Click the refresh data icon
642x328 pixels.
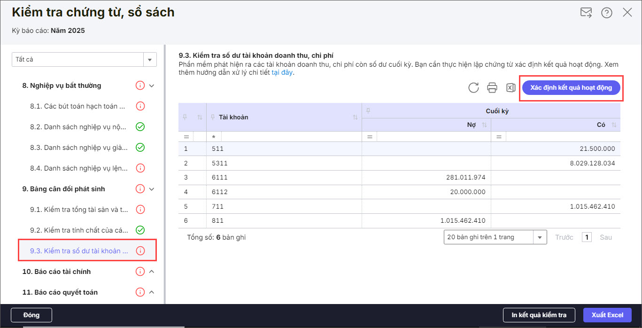(x=473, y=87)
